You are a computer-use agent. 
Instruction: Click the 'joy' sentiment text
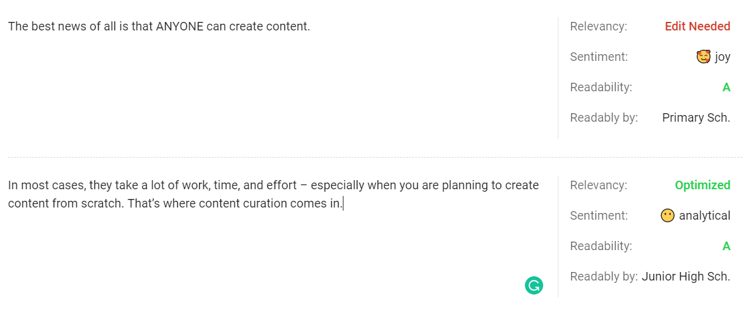click(x=723, y=57)
